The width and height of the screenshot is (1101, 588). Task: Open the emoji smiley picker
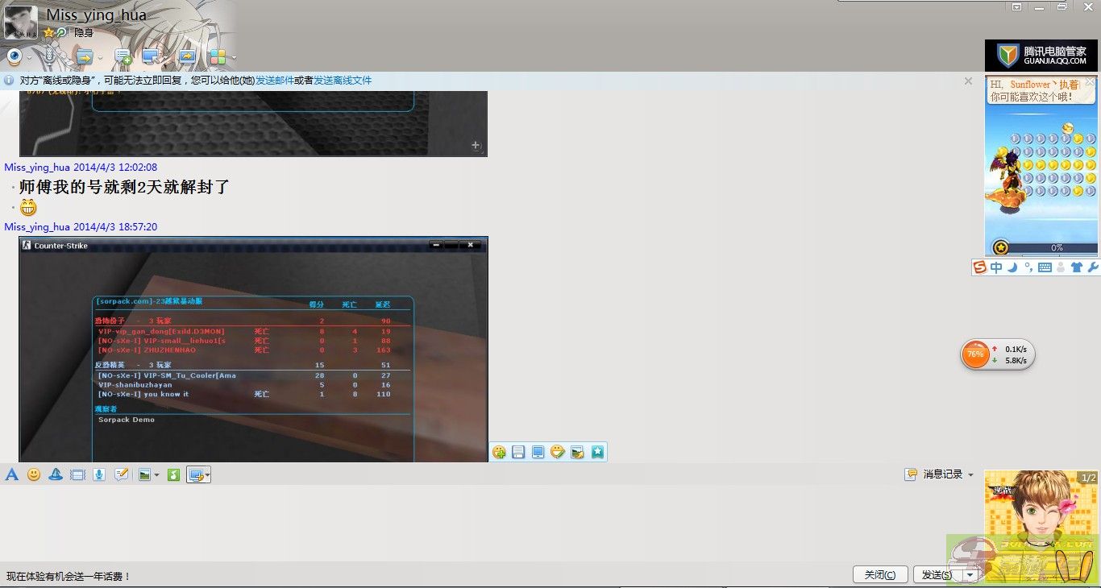34,475
